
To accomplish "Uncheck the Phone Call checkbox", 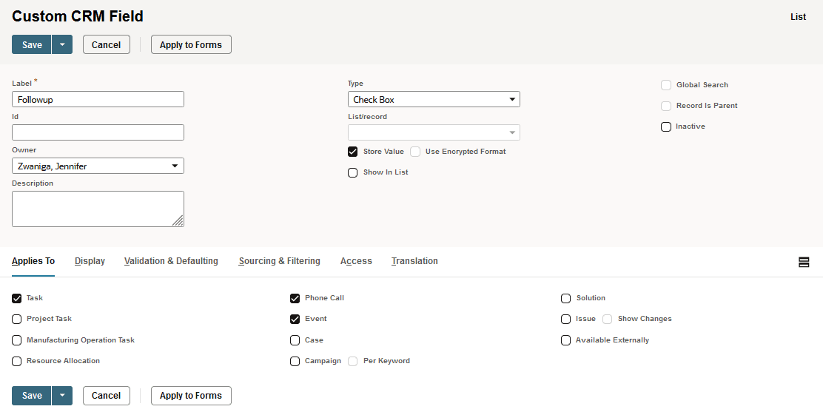I will coord(295,298).
